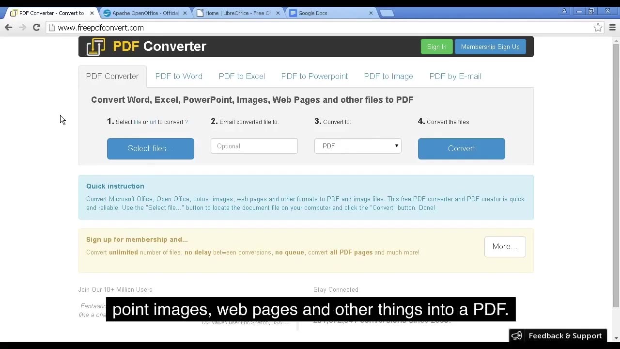Click the PDF Converter logo icon
This screenshot has width=620, height=349.
tap(96, 47)
